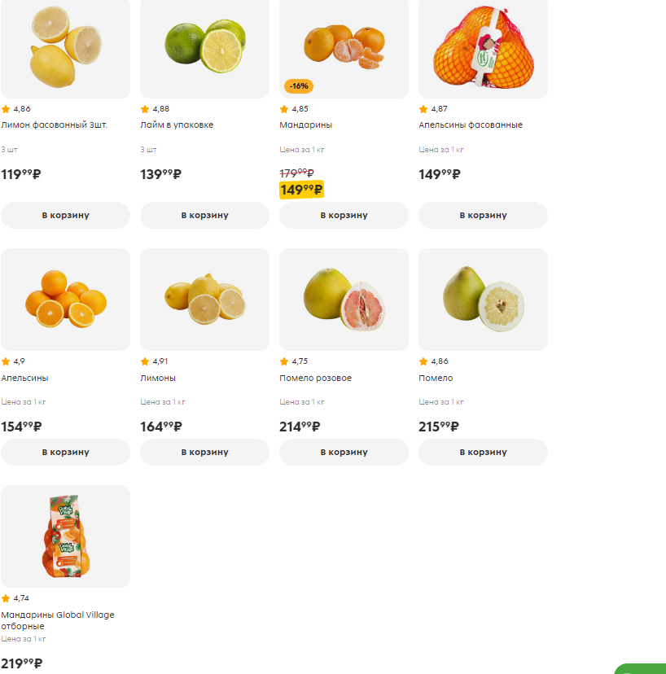Click the star rating beside 4,87
Screen dimensions: 666x674
coord(423,109)
